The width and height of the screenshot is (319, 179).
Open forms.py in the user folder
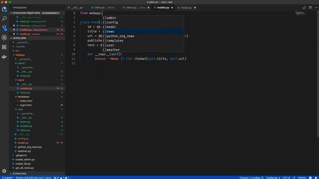tap(37, 122)
